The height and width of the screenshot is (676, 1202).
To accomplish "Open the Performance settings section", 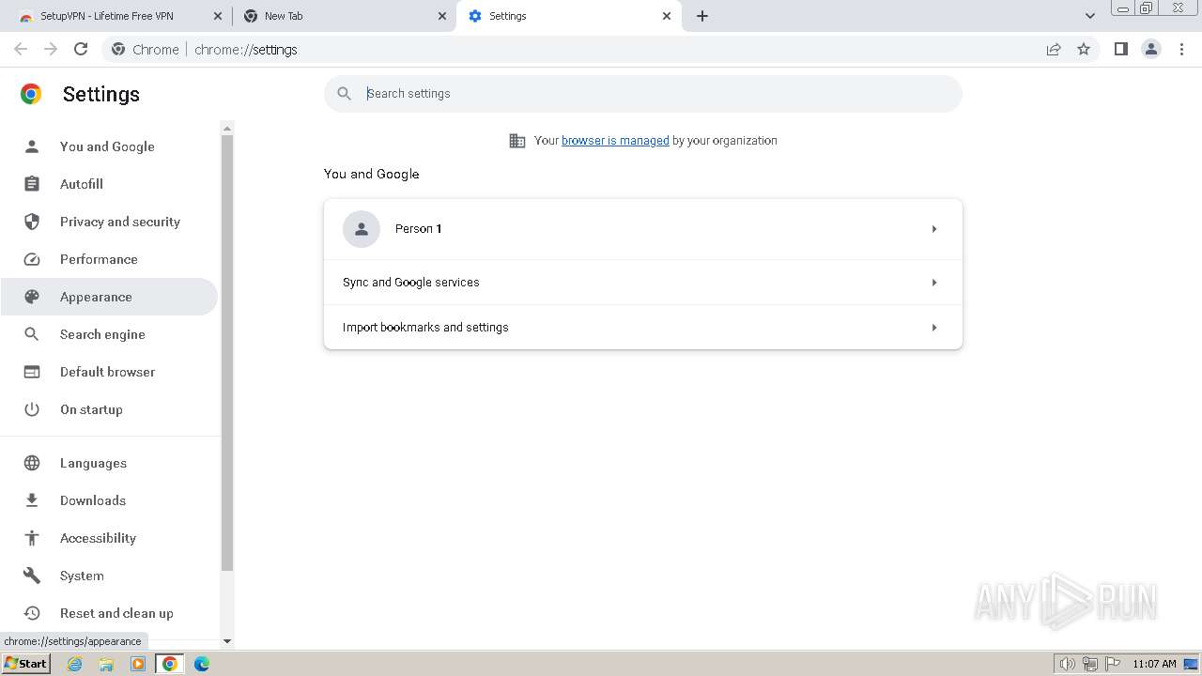I will [x=109, y=259].
